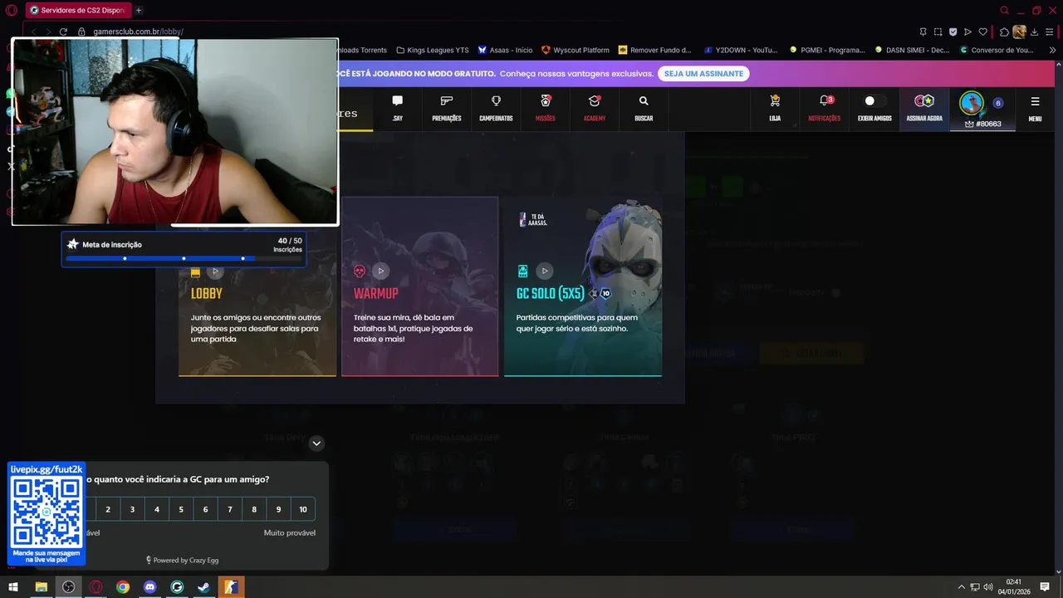This screenshot has width=1063, height=598.
Task: Play the Lobby mode preview button
Action: [x=215, y=271]
